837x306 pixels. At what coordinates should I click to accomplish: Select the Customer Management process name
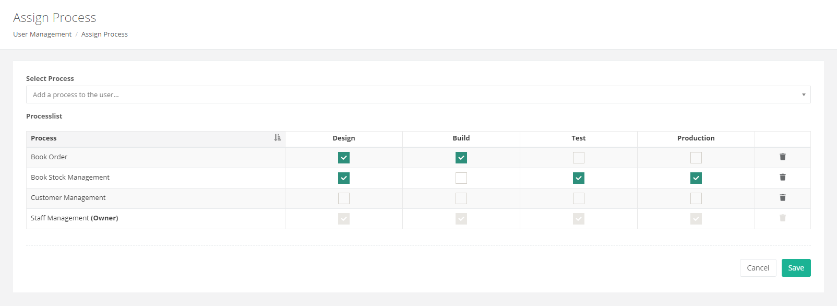click(x=68, y=197)
